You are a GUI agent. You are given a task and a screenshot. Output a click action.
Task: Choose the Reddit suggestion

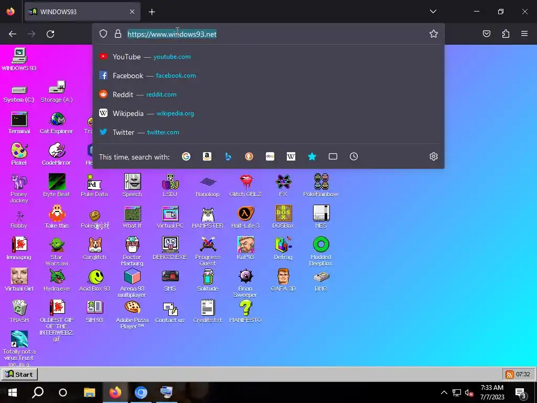click(268, 94)
